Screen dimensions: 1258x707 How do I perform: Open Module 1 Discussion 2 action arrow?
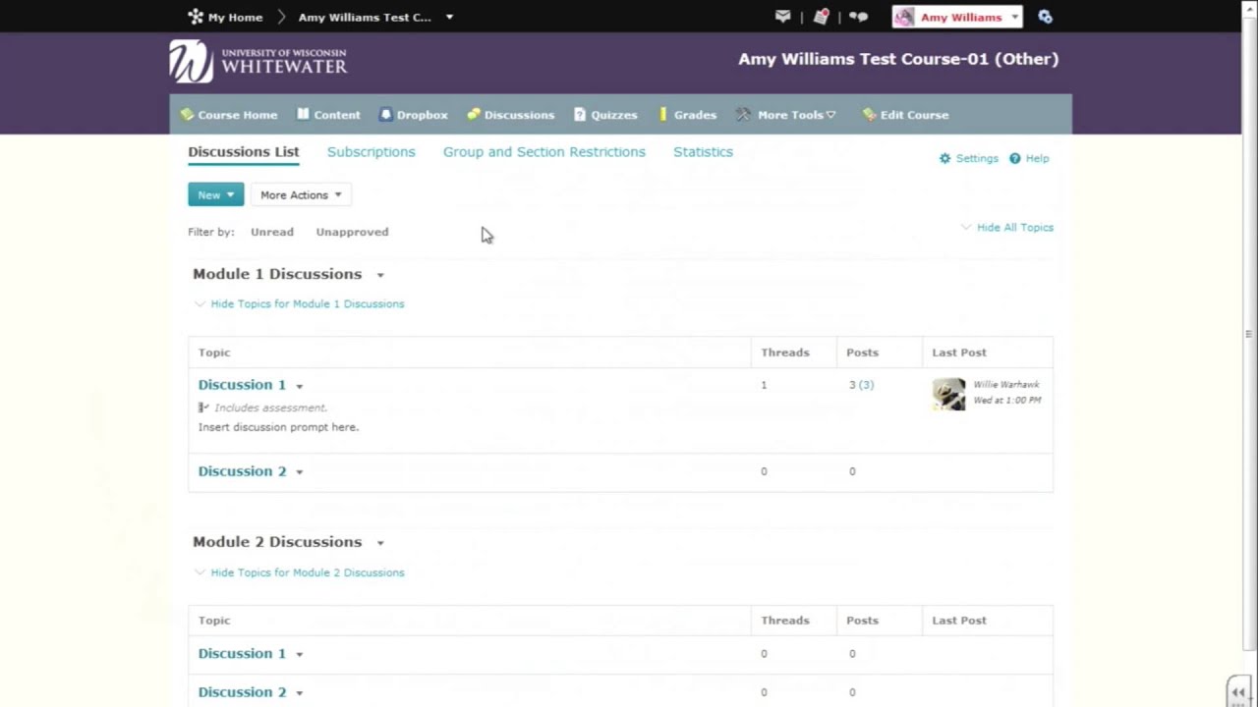click(300, 472)
